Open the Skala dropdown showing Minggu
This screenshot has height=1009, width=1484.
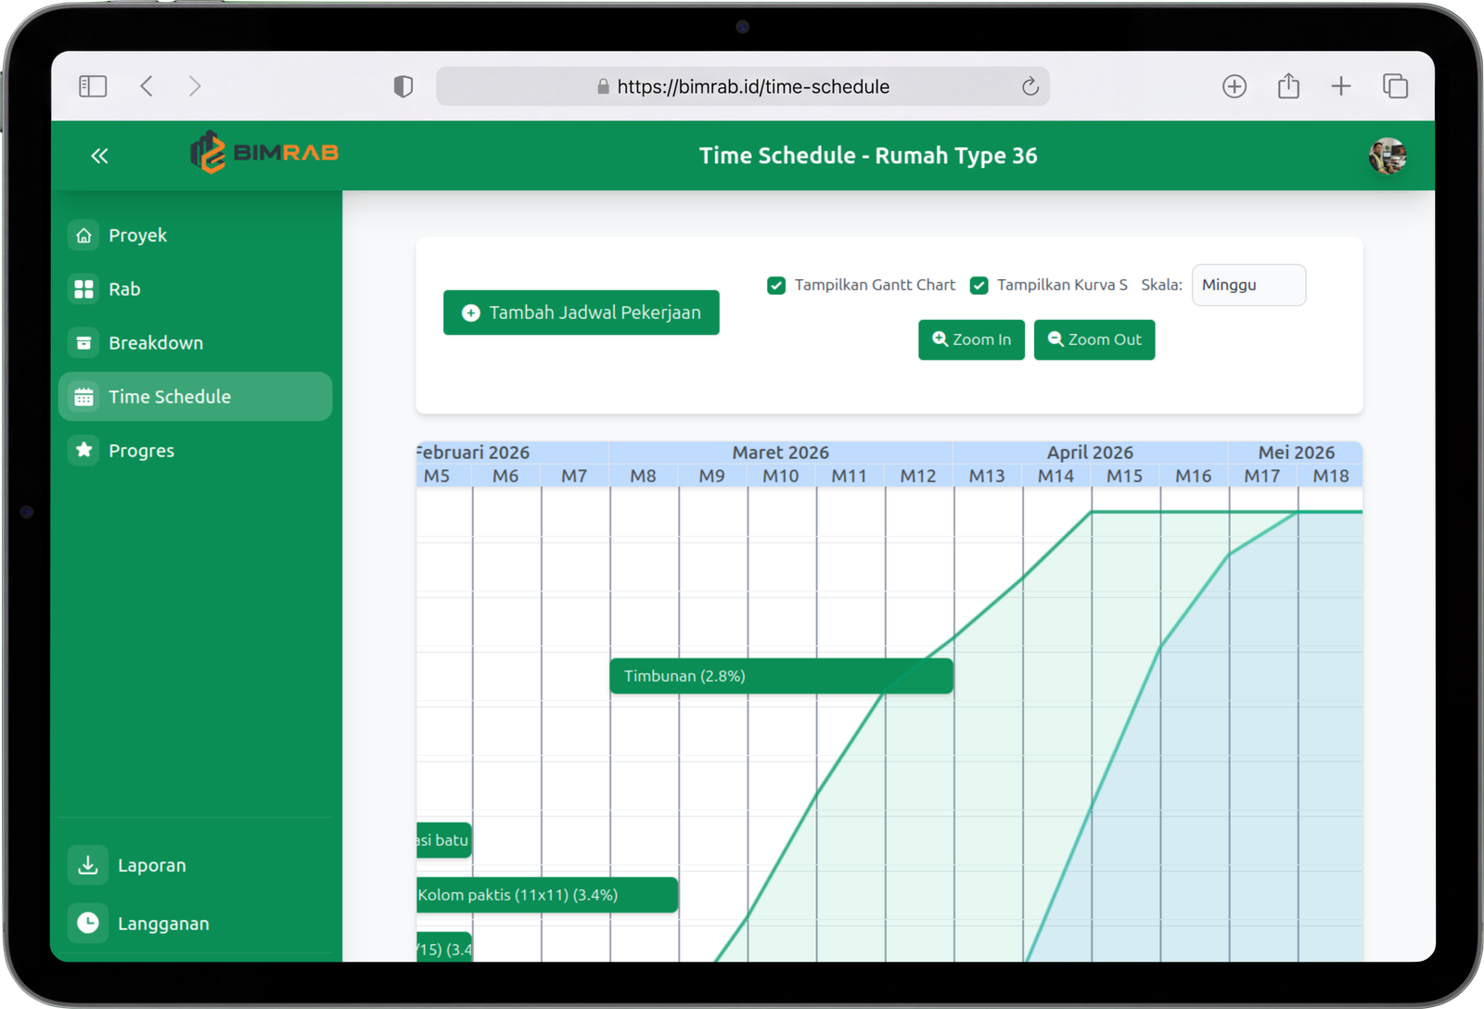click(x=1248, y=285)
